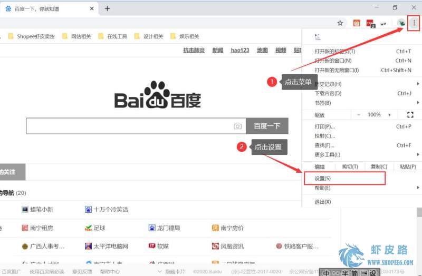Open the 十万个冷笑话 navigation shortcut
422x276 pixels.
(x=107, y=209)
